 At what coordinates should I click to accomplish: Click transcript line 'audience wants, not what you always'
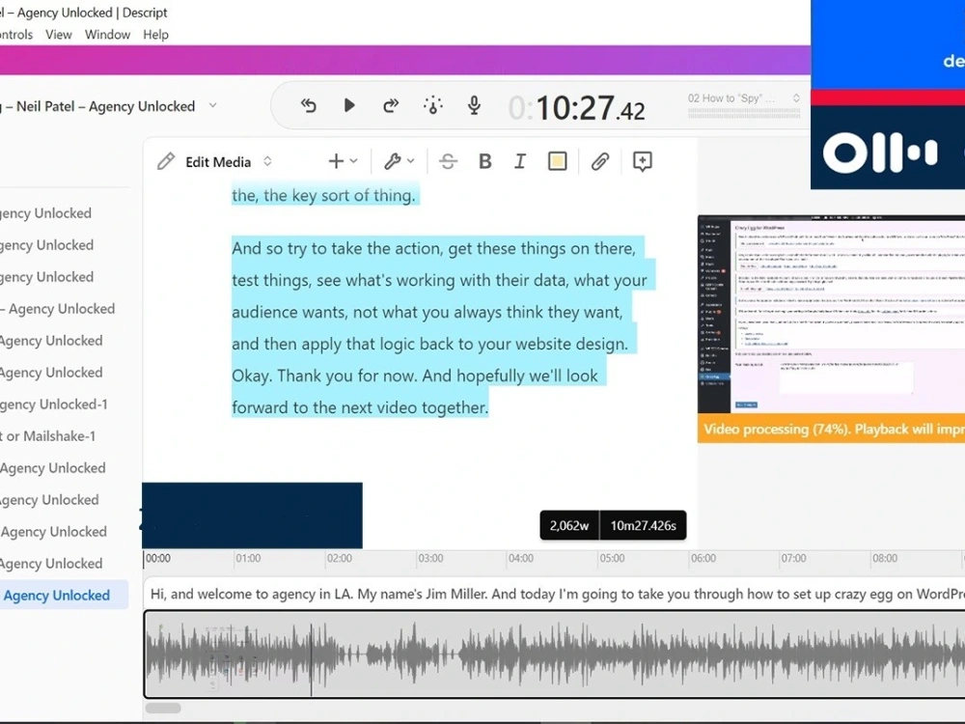click(x=427, y=312)
